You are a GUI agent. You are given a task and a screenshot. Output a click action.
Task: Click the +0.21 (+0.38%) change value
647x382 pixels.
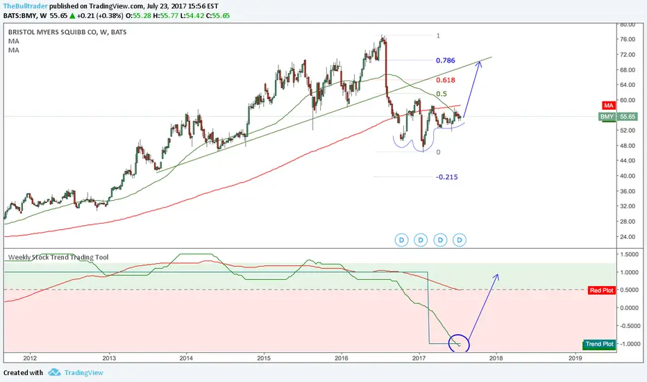point(100,16)
